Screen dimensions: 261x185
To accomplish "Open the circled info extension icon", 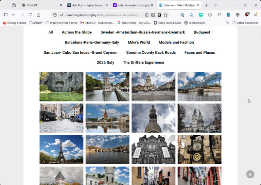I will 210,15.
